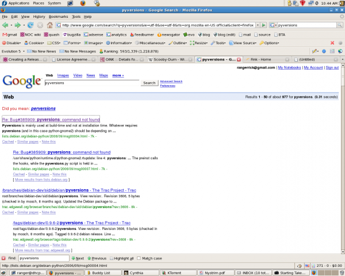Screen dimensions: 345x276
Task: Open the Trac Project branches result link
Action: 69,190
